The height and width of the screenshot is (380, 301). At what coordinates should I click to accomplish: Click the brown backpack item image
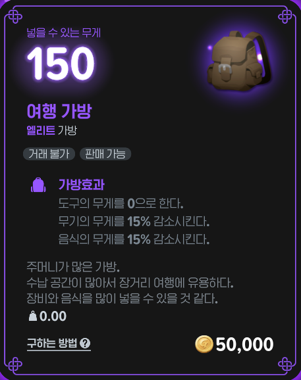pyautogui.click(x=239, y=61)
